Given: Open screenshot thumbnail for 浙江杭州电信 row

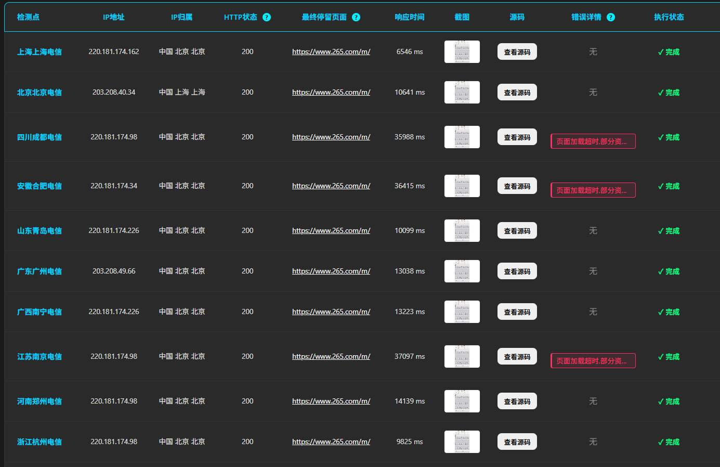Looking at the screenshot, I should coord(462,442).
